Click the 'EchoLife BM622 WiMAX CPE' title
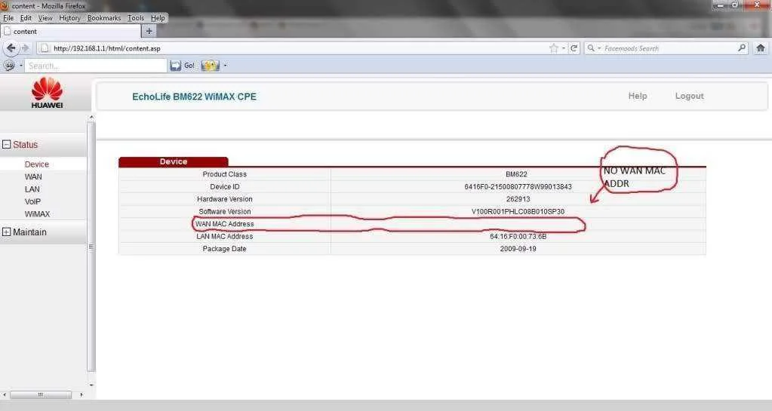 point(194,97)
